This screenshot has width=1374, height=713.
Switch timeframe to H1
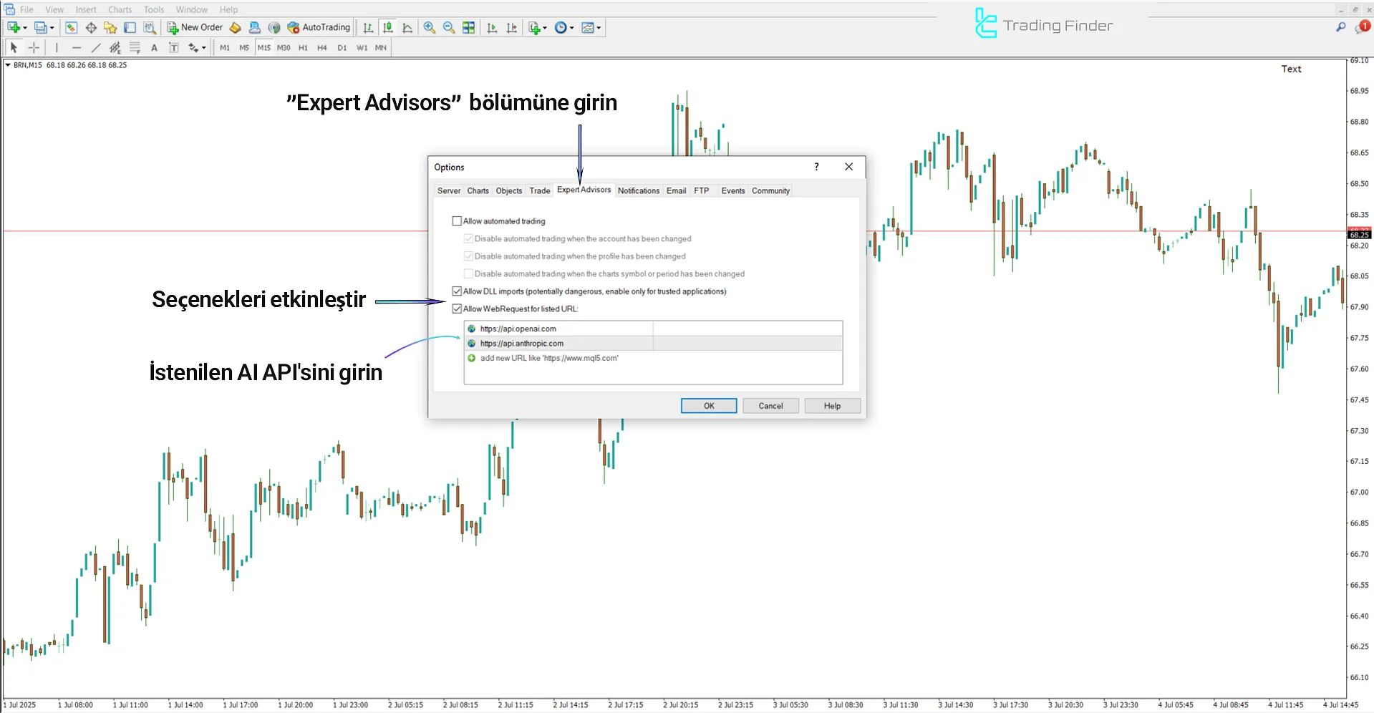(x=303, y=47)
